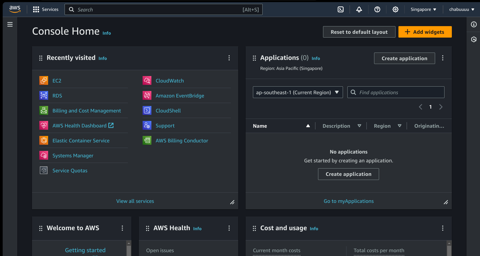
Task: Click Go to myApplications
Action: [349, 201]
